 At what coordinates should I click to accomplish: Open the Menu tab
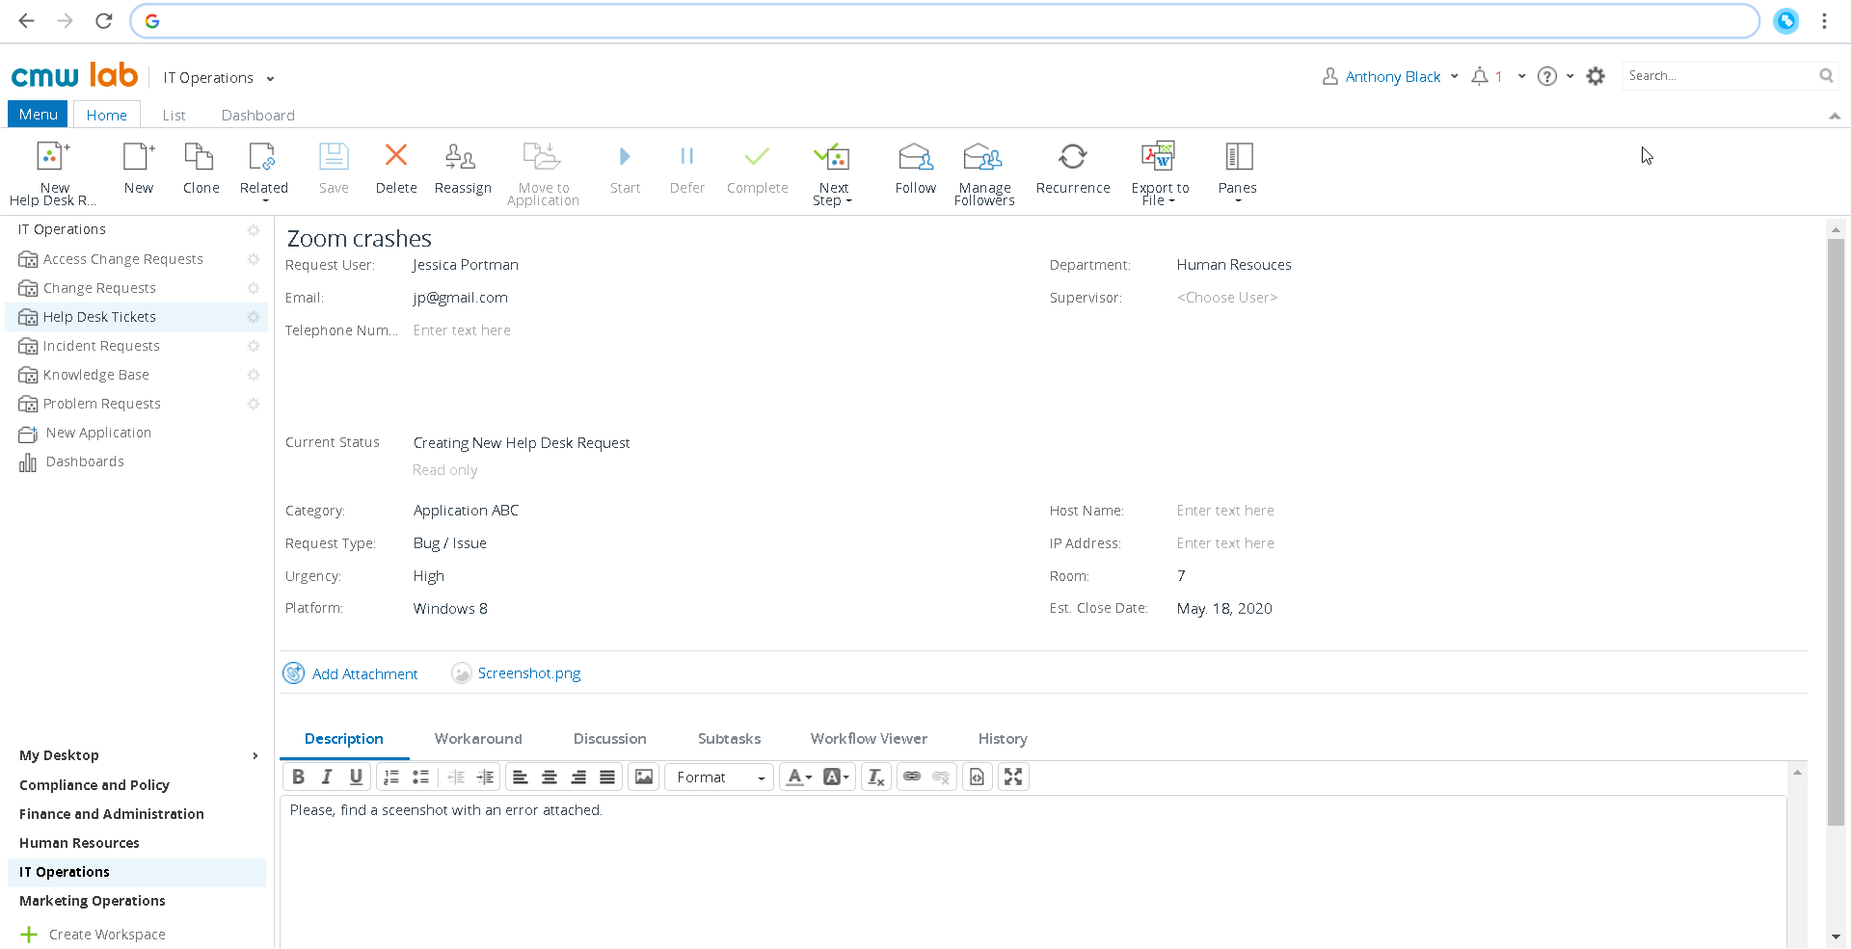(x=38, y=114)
